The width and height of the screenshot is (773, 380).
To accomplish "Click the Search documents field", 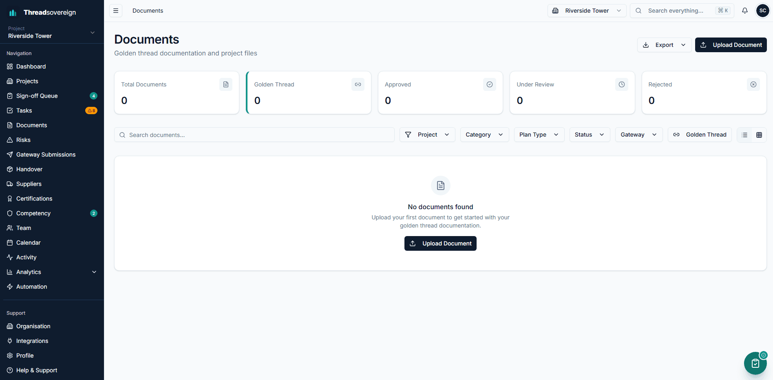I will tap(254, 135).
